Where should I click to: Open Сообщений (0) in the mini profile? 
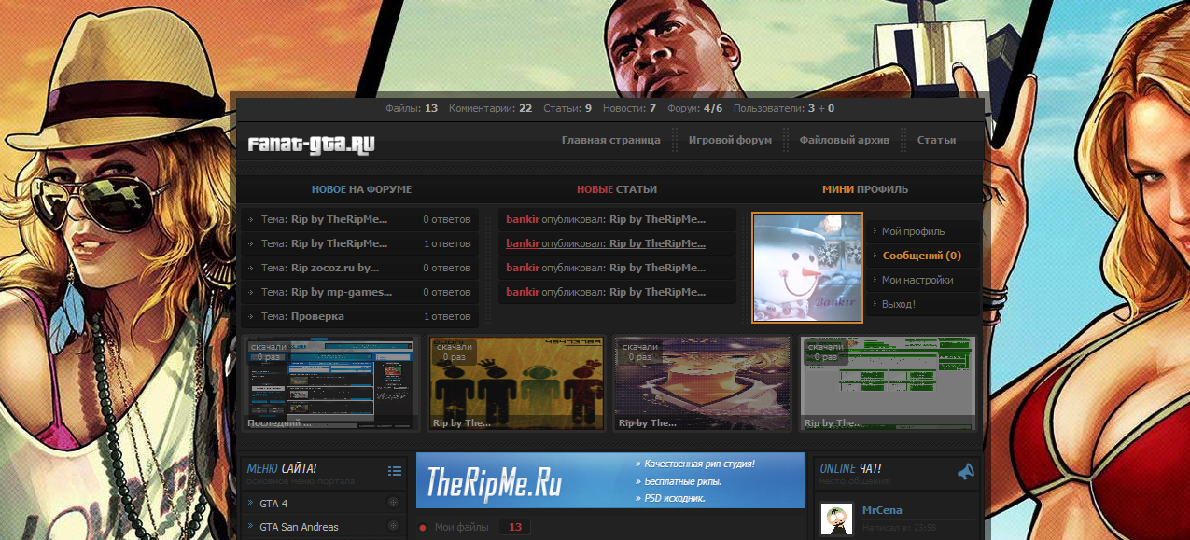(922, 256)
